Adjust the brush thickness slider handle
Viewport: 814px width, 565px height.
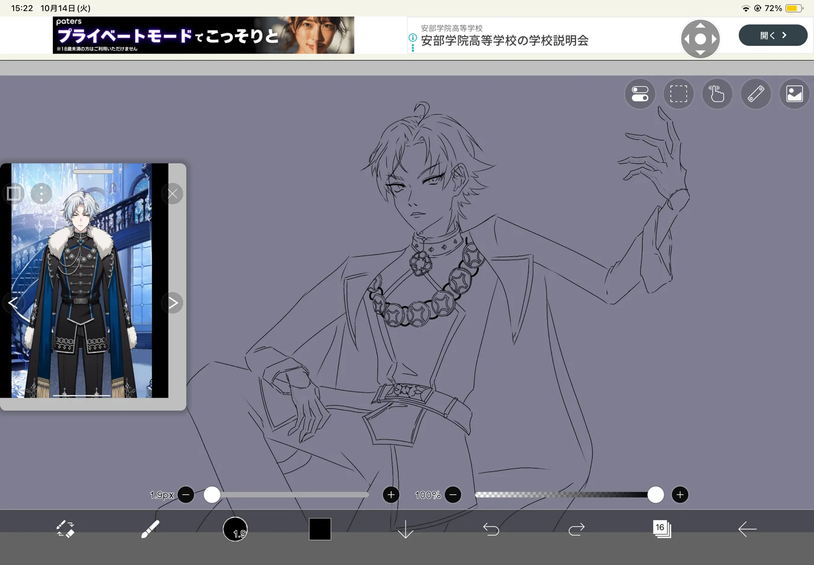(212, 495)
